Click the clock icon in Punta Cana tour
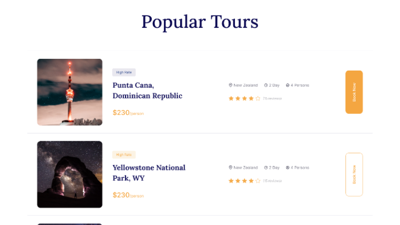The height and width of the screenshot is (225, 400). [x=266, y=85]
